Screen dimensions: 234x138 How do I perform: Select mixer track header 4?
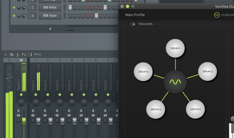point(72,60)
